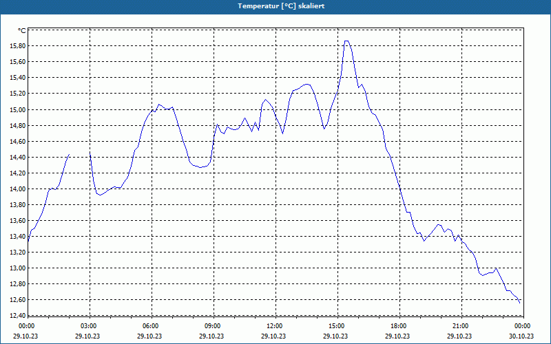
Task: Click the 12,60 y-axis label
Action: [17, 300]
